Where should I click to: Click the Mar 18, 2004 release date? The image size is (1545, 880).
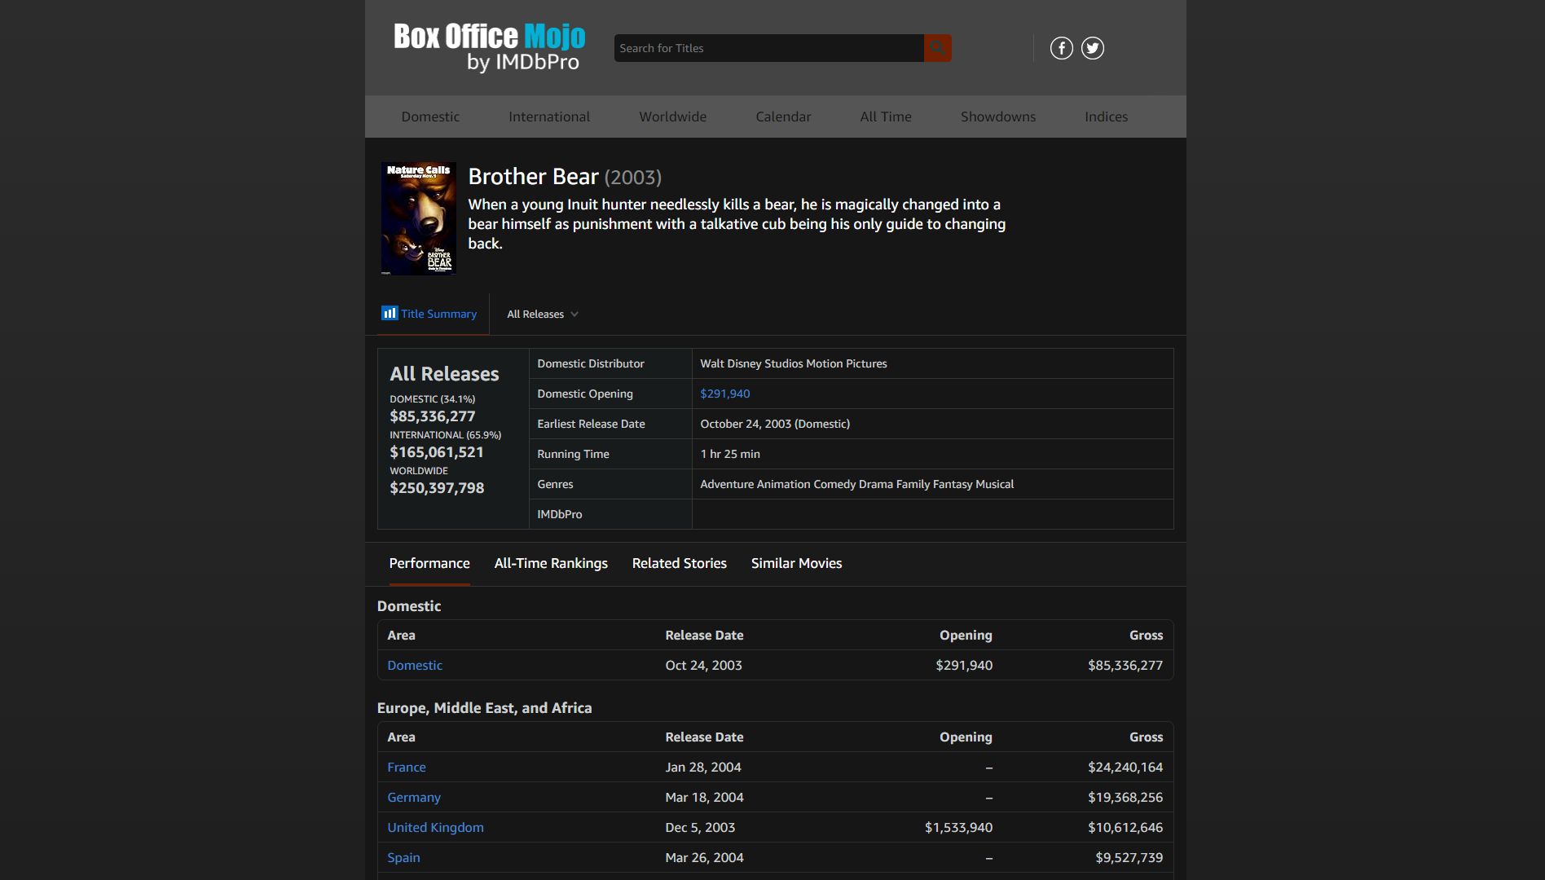point(704,797)
